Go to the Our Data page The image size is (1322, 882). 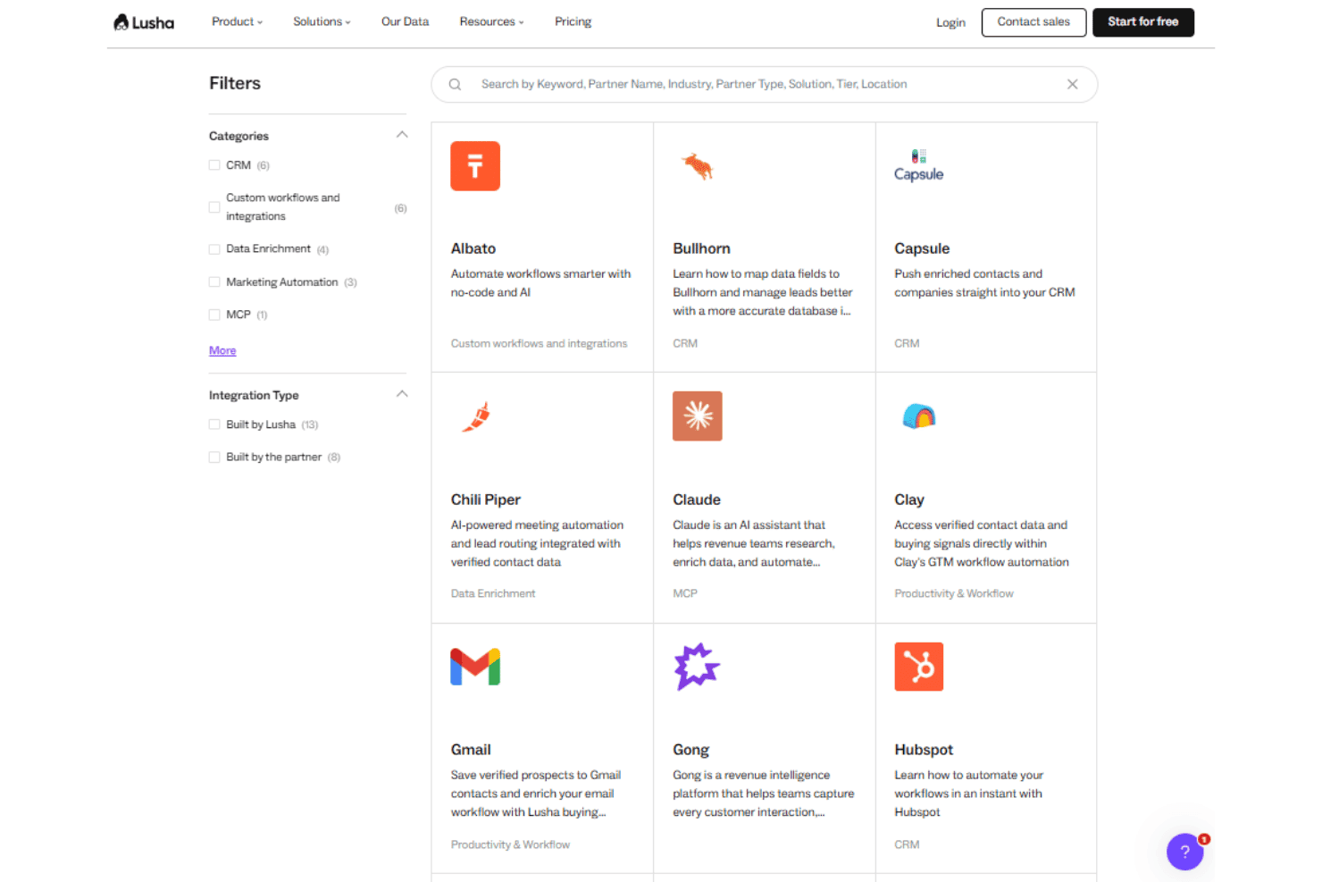(x=405, y=21)
